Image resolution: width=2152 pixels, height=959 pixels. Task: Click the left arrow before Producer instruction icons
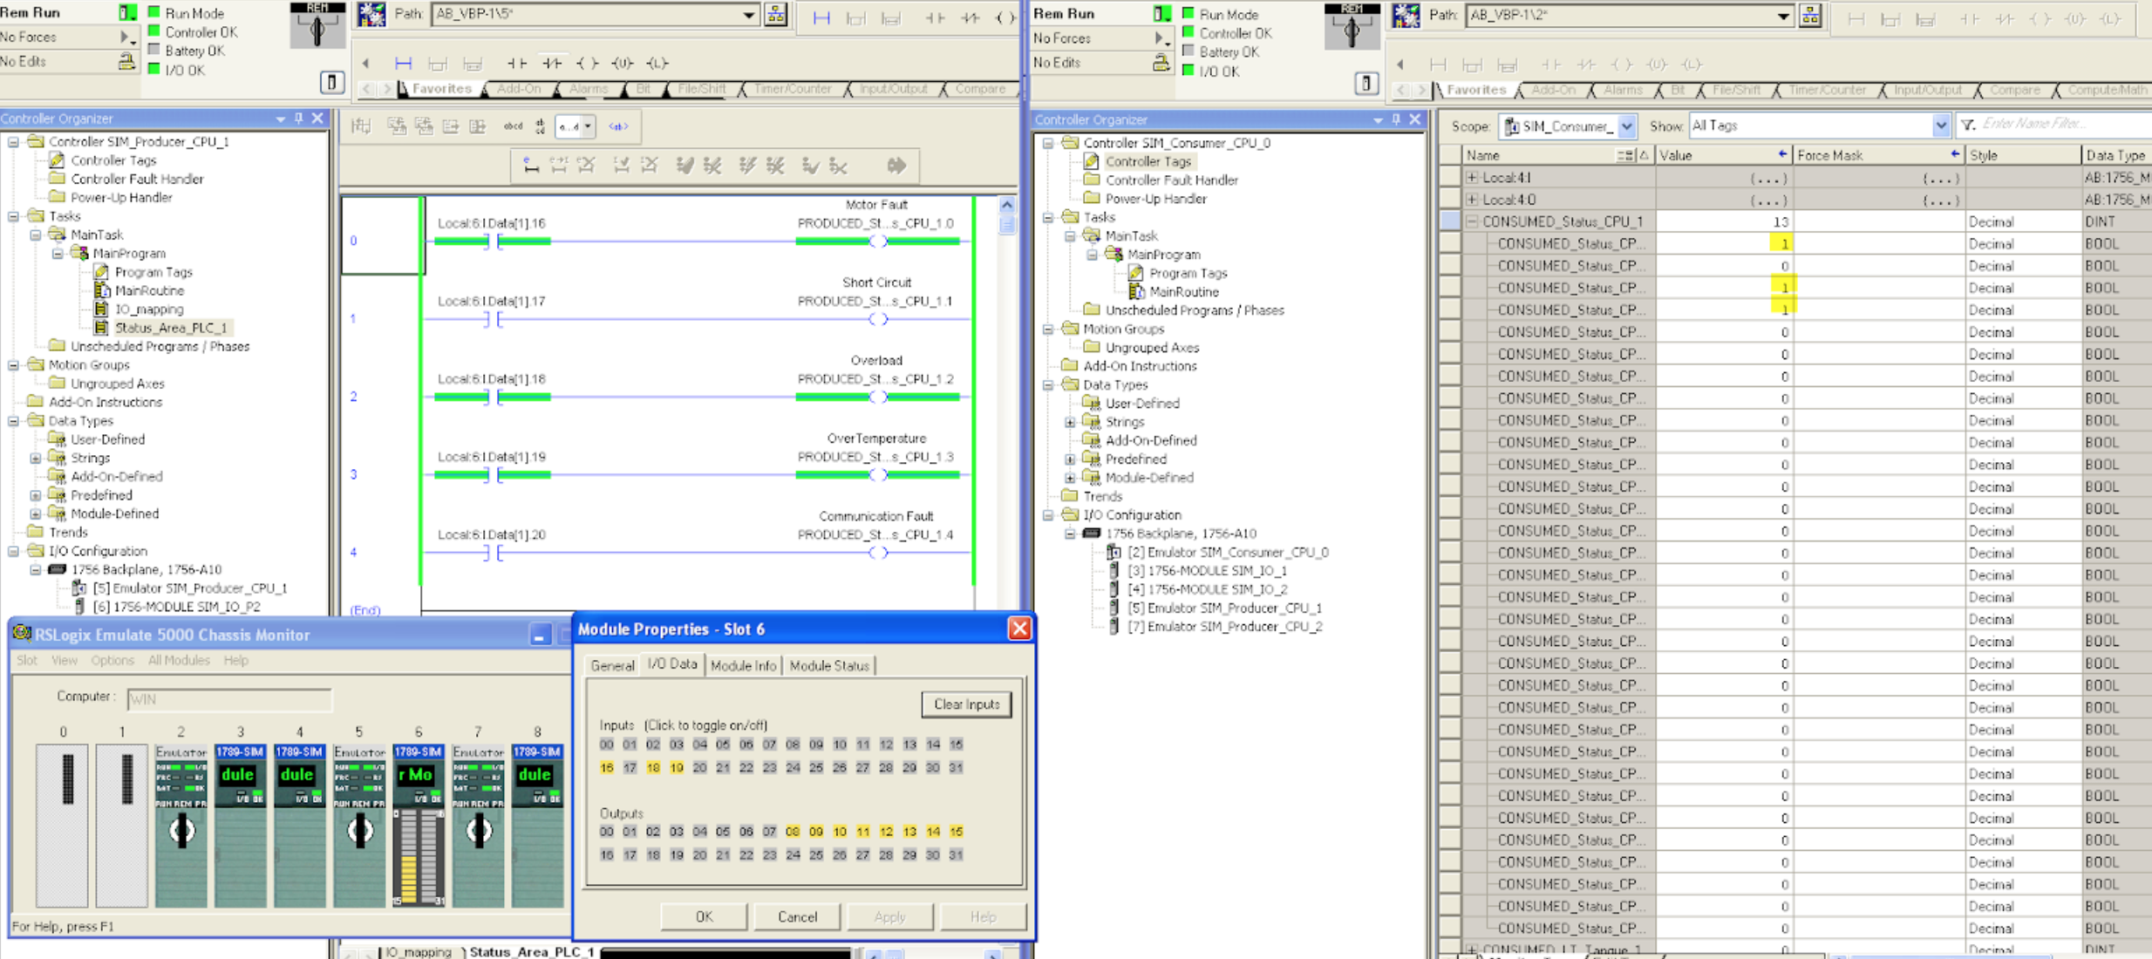point(366,63)
